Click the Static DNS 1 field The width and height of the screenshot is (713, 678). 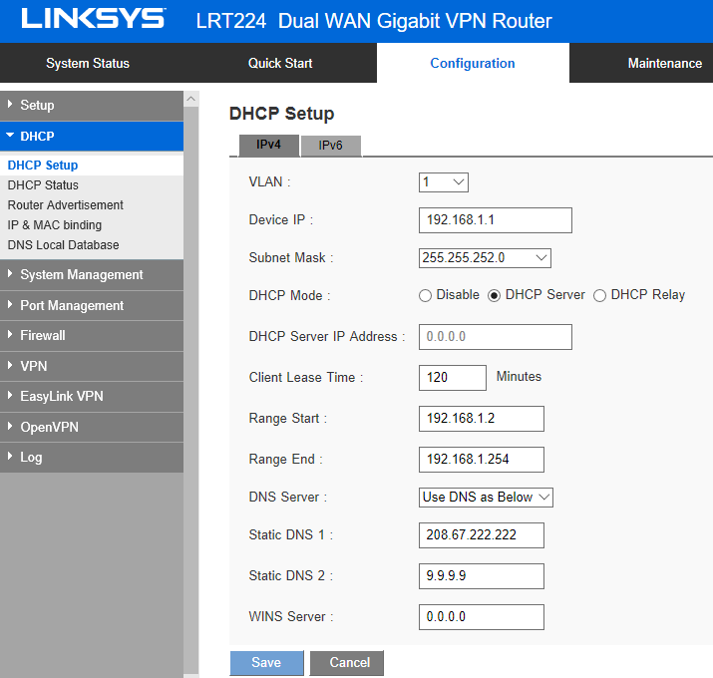point(481,535)
